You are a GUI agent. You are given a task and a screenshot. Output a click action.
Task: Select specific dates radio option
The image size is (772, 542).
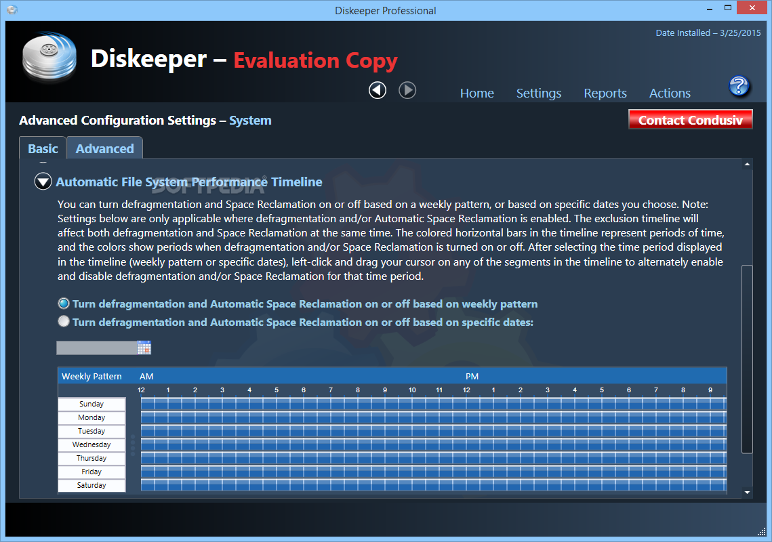click(x=64, y=321)
